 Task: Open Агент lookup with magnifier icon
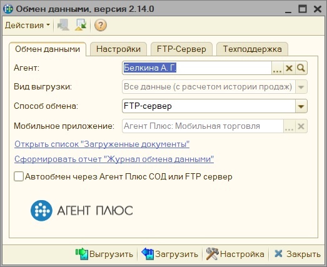(x=301, y=68)
